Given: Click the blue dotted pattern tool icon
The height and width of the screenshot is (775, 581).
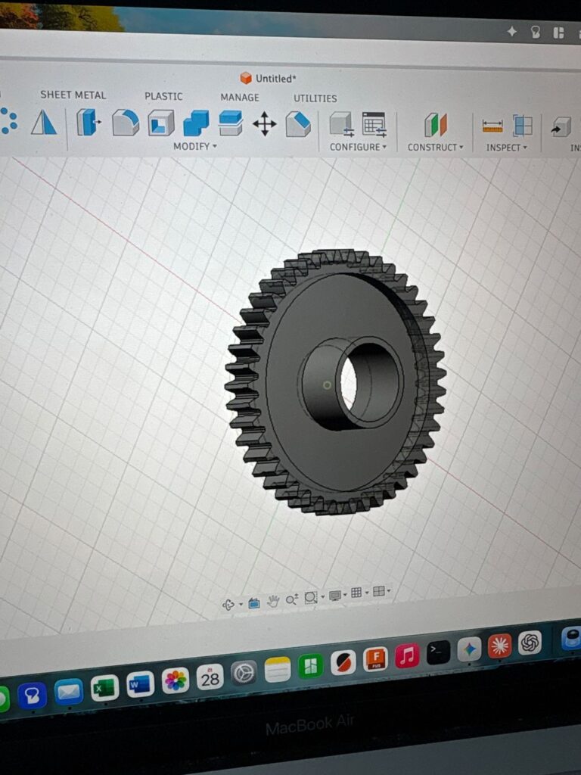Looking at the screenshot, I should click(x=8, y=121).
